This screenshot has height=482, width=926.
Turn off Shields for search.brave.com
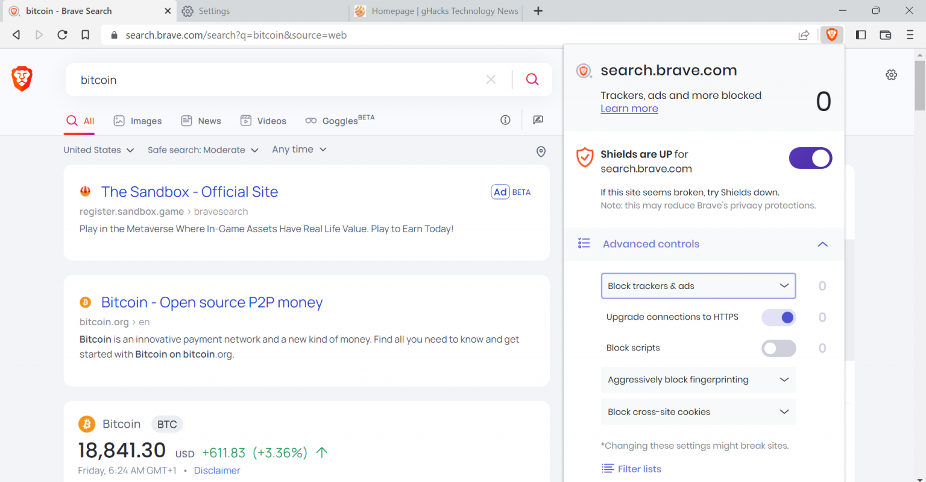coord(810,158)
